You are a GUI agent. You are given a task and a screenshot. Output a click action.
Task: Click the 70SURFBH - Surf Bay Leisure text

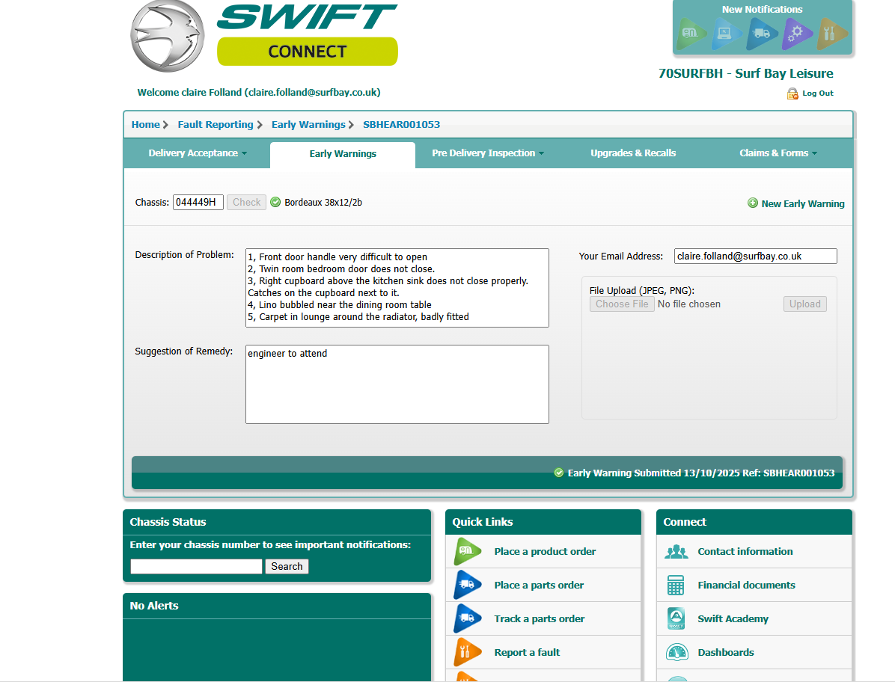(745, 73)
